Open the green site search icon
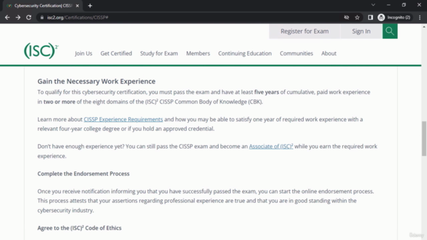Screen dimensions: 427x240 pyautogui.click(x=390, y=31)
